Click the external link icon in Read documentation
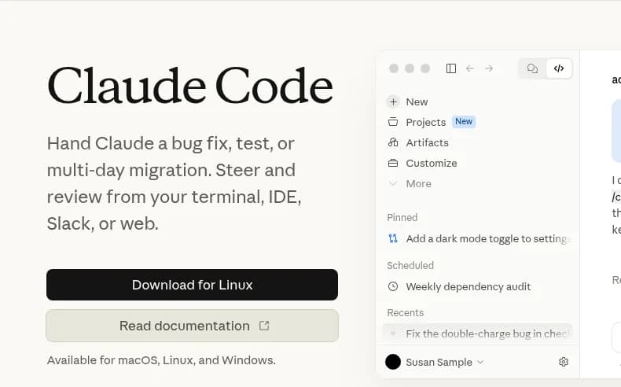The width and height of the screenshot is (621, 387). click(x=264, y=326)
